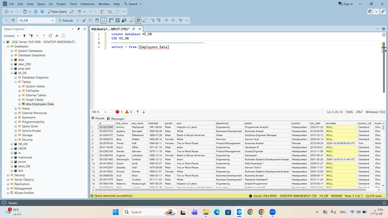This screenshot has width=388, height=218.
Task: Switch to the Messages tab
Action: tap(116, 118)
